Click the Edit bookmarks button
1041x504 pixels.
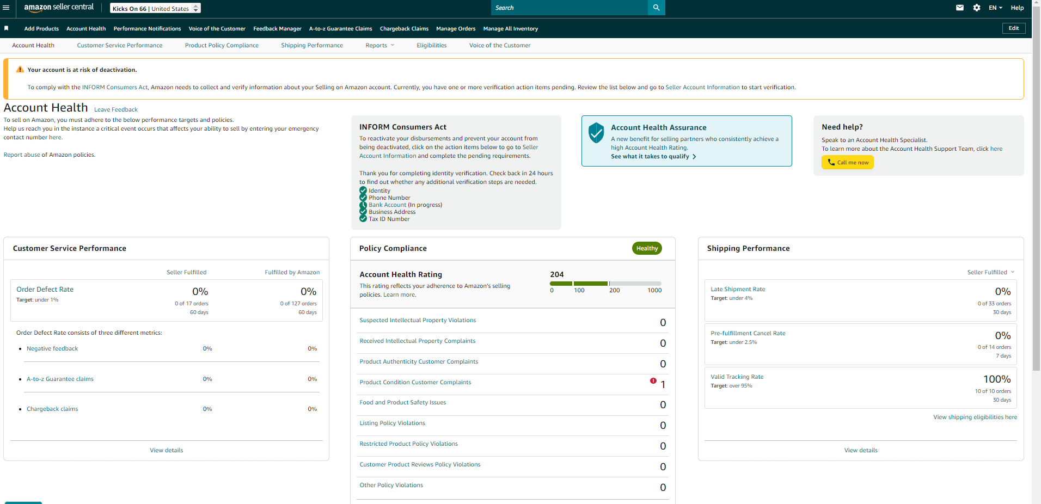coord(1014,28)
